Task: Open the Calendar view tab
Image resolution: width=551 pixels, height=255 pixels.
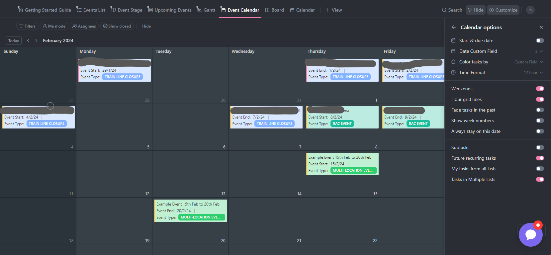Action: 302,10
